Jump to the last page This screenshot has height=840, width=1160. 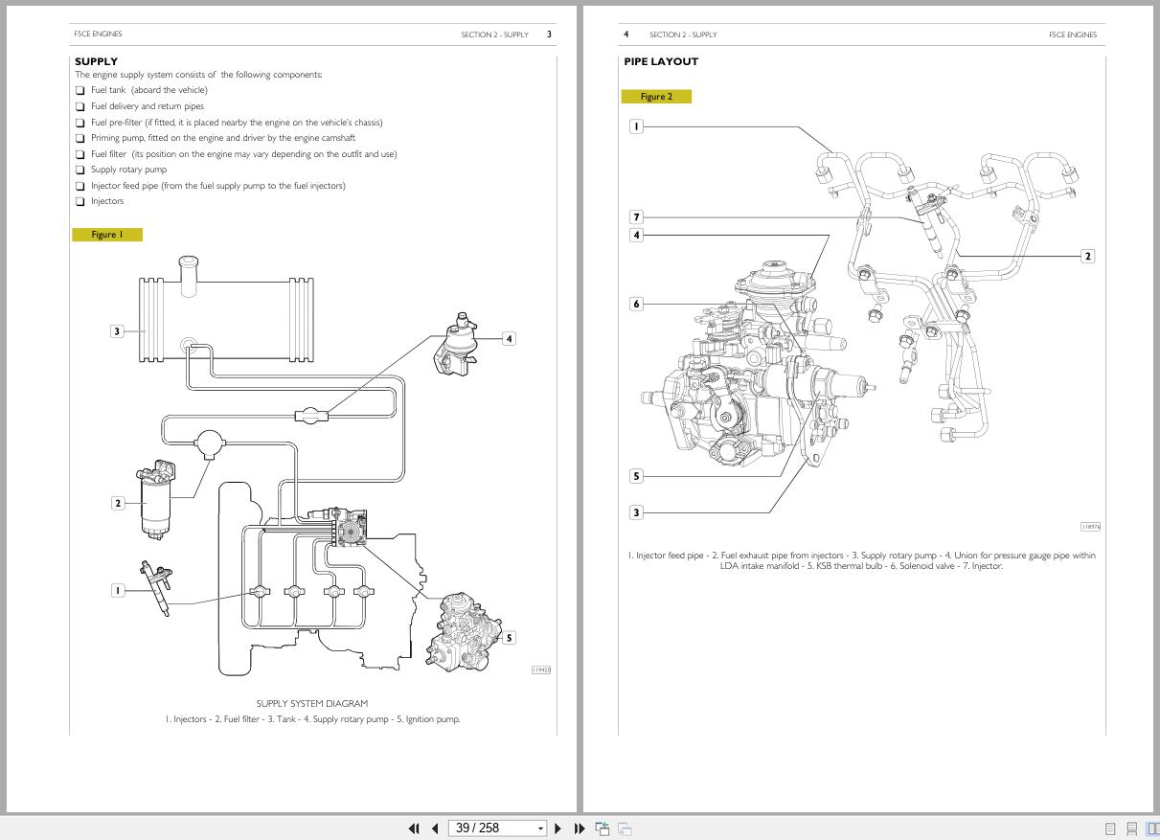click(580, 829)
